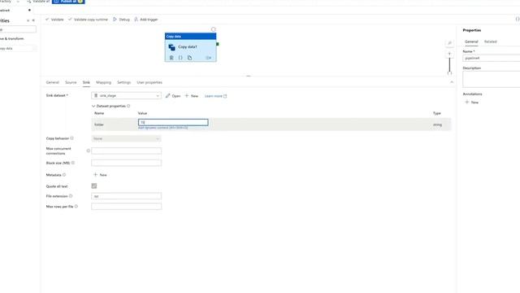The width and height of the screenshot is (520, 293).
Task: Delete the Copy data1 activity via trash icon
Action: coord(171,58)
